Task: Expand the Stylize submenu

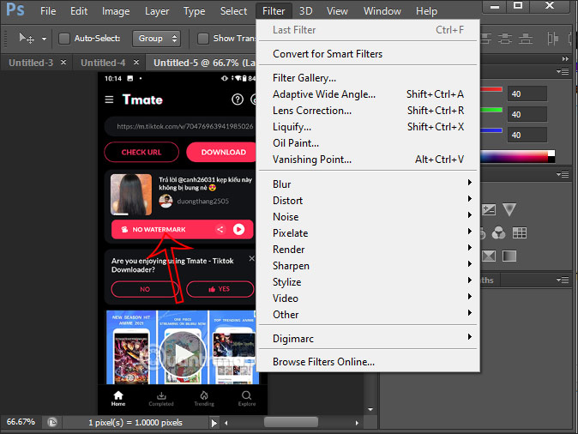Action: [368, 282]
